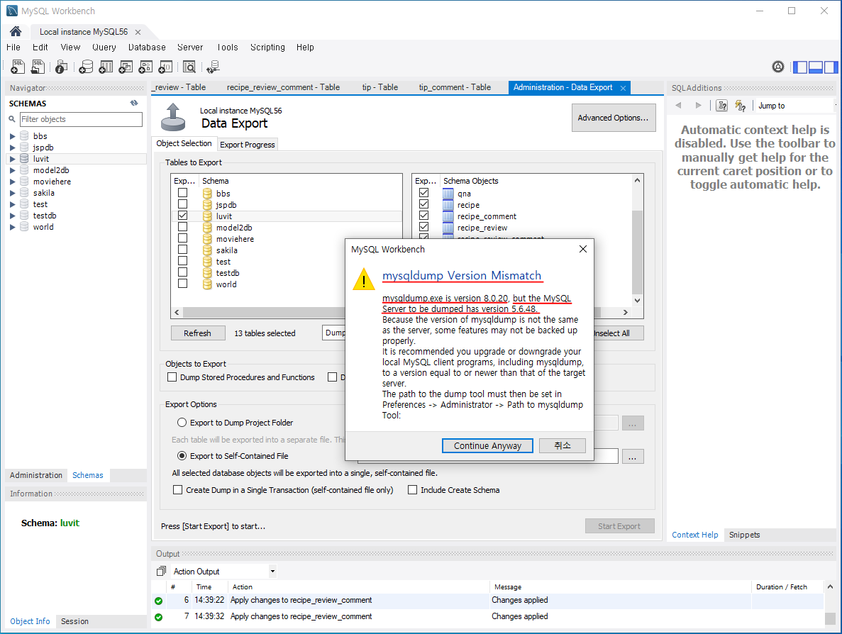Viewport: 842px width, 634px height.
Task: Toggle the bottom output panel icon
Action: click(x=816, y=67)
